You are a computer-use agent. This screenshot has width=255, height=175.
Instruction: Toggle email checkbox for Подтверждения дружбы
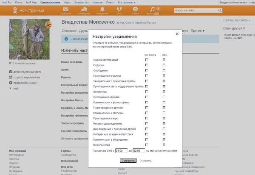click(147, 108)
